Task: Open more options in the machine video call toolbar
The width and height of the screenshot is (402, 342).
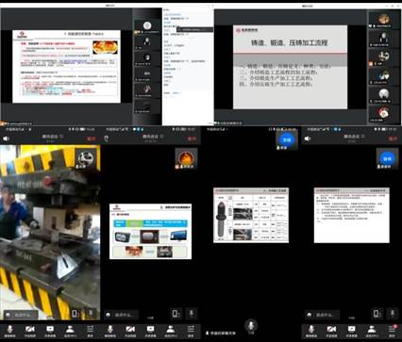Action: click(90, 331)
